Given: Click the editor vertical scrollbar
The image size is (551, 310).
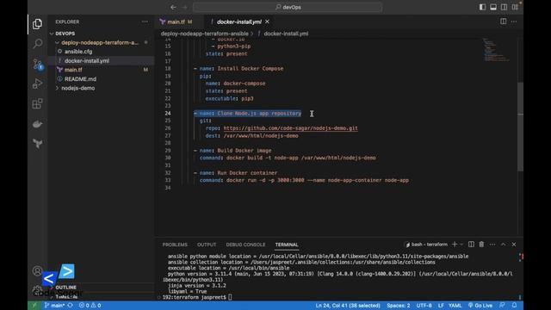Looking at the screenshot, I should 520,127.
